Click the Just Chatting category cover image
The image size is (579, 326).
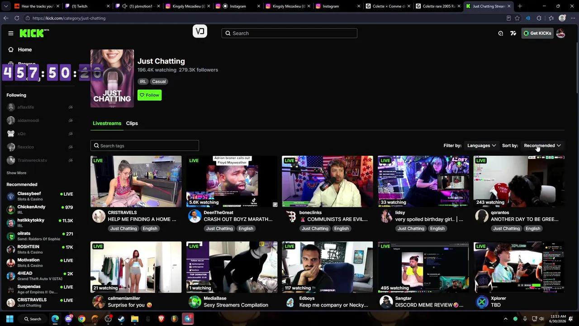112,78
